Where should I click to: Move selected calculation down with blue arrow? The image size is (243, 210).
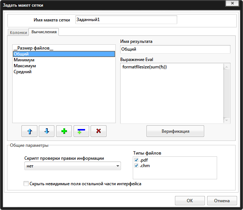pos(47,131)
